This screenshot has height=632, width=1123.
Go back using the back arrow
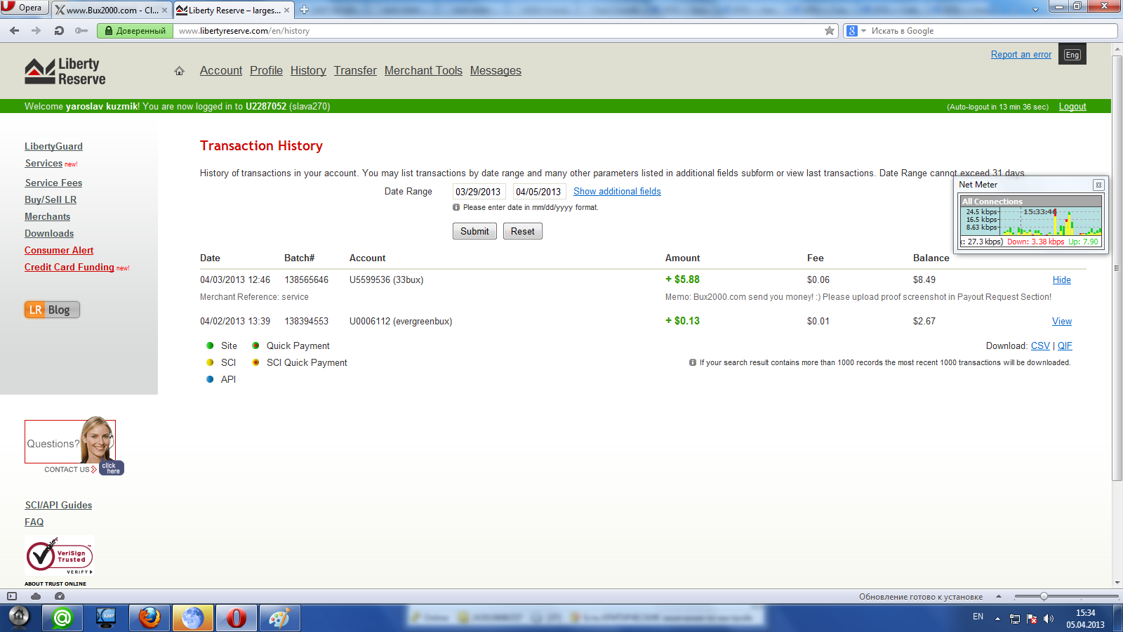point(15,31)
